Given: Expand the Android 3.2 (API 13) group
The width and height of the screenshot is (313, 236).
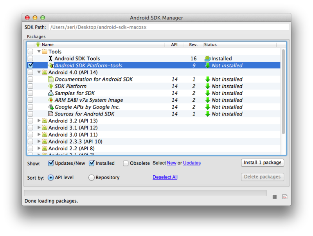Looking at the screenshot, I should coord(39,121).
